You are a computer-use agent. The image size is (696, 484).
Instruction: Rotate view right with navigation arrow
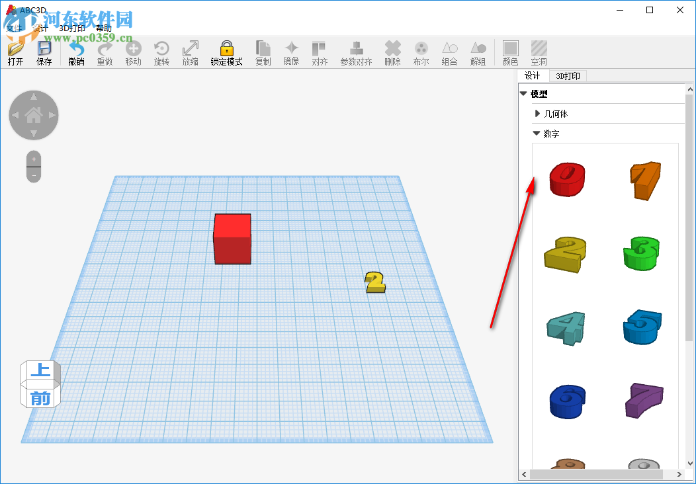click(x=52, y=115)
